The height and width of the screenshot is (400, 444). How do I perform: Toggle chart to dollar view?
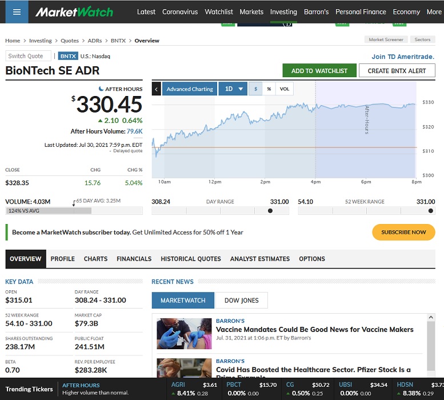click(x=255, y=89)
